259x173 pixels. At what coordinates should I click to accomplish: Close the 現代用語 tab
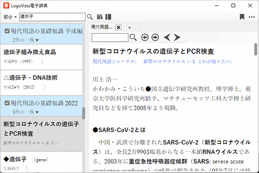[x=118, y=27]
